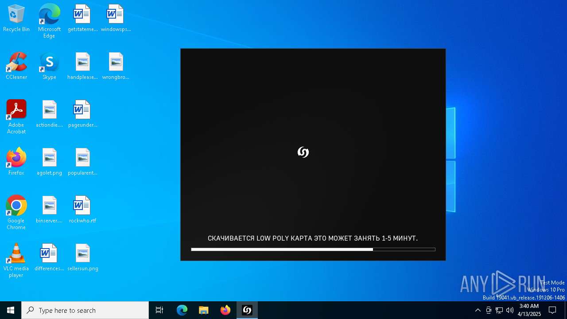Image resolution: width=567 pixels, height=319 pixels.
Task: Select the rockwho.rtf document icon
Action: click(82, 210)
